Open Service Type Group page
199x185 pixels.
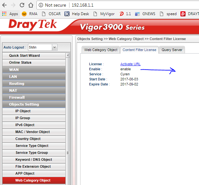34,153
